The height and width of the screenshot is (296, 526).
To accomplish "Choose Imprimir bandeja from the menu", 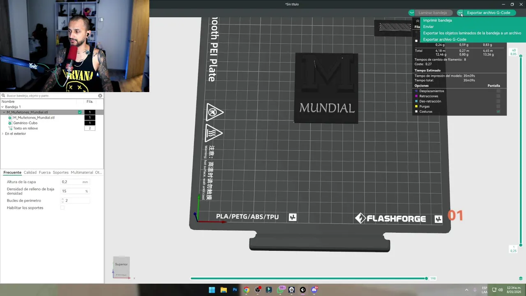I will pyautogui.click(x=437, y=20).
